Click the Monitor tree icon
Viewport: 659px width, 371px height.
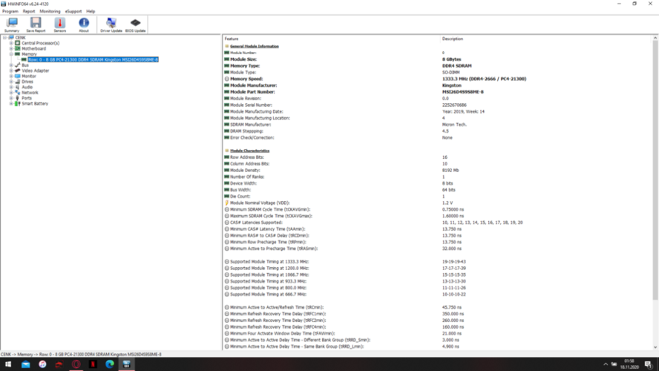pos(18,76)
